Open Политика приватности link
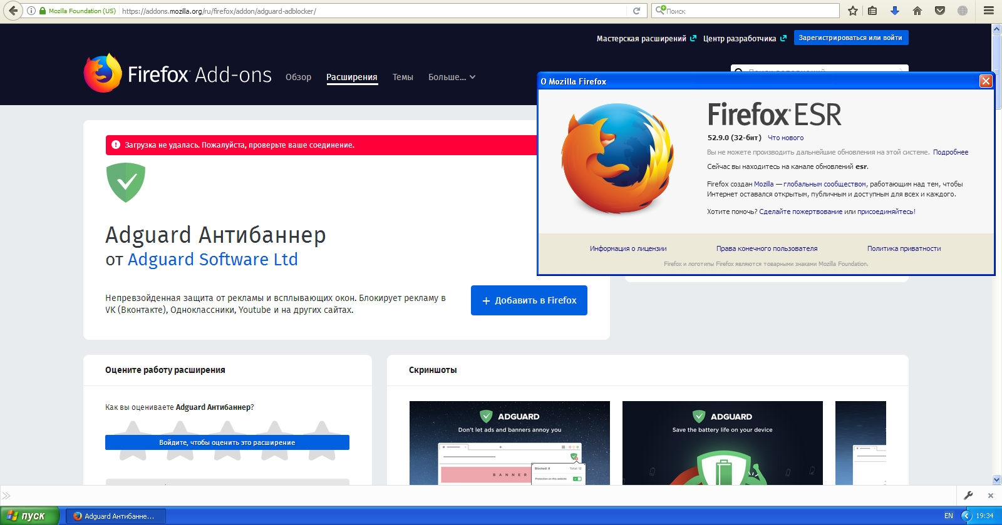 (904, 248)
